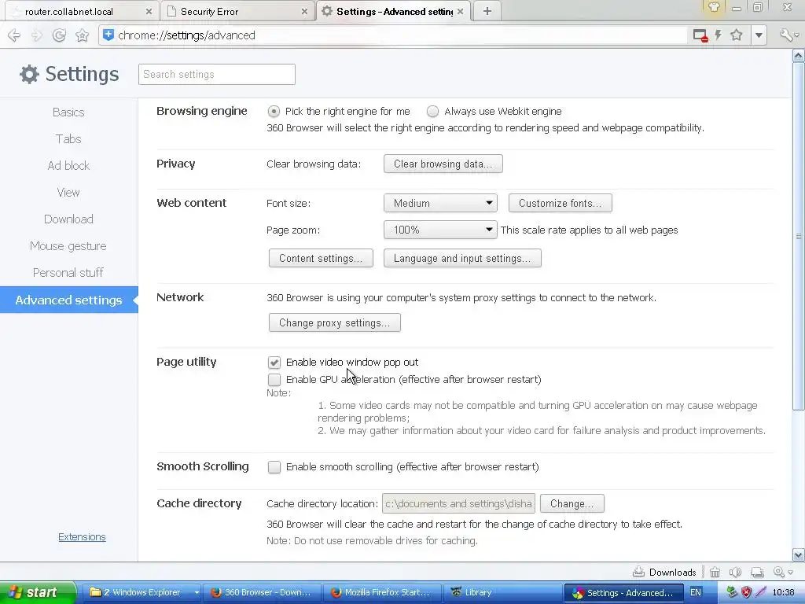Click the skin shirt icon in title bar
This screenshot has height=604, width=805.
714,7
